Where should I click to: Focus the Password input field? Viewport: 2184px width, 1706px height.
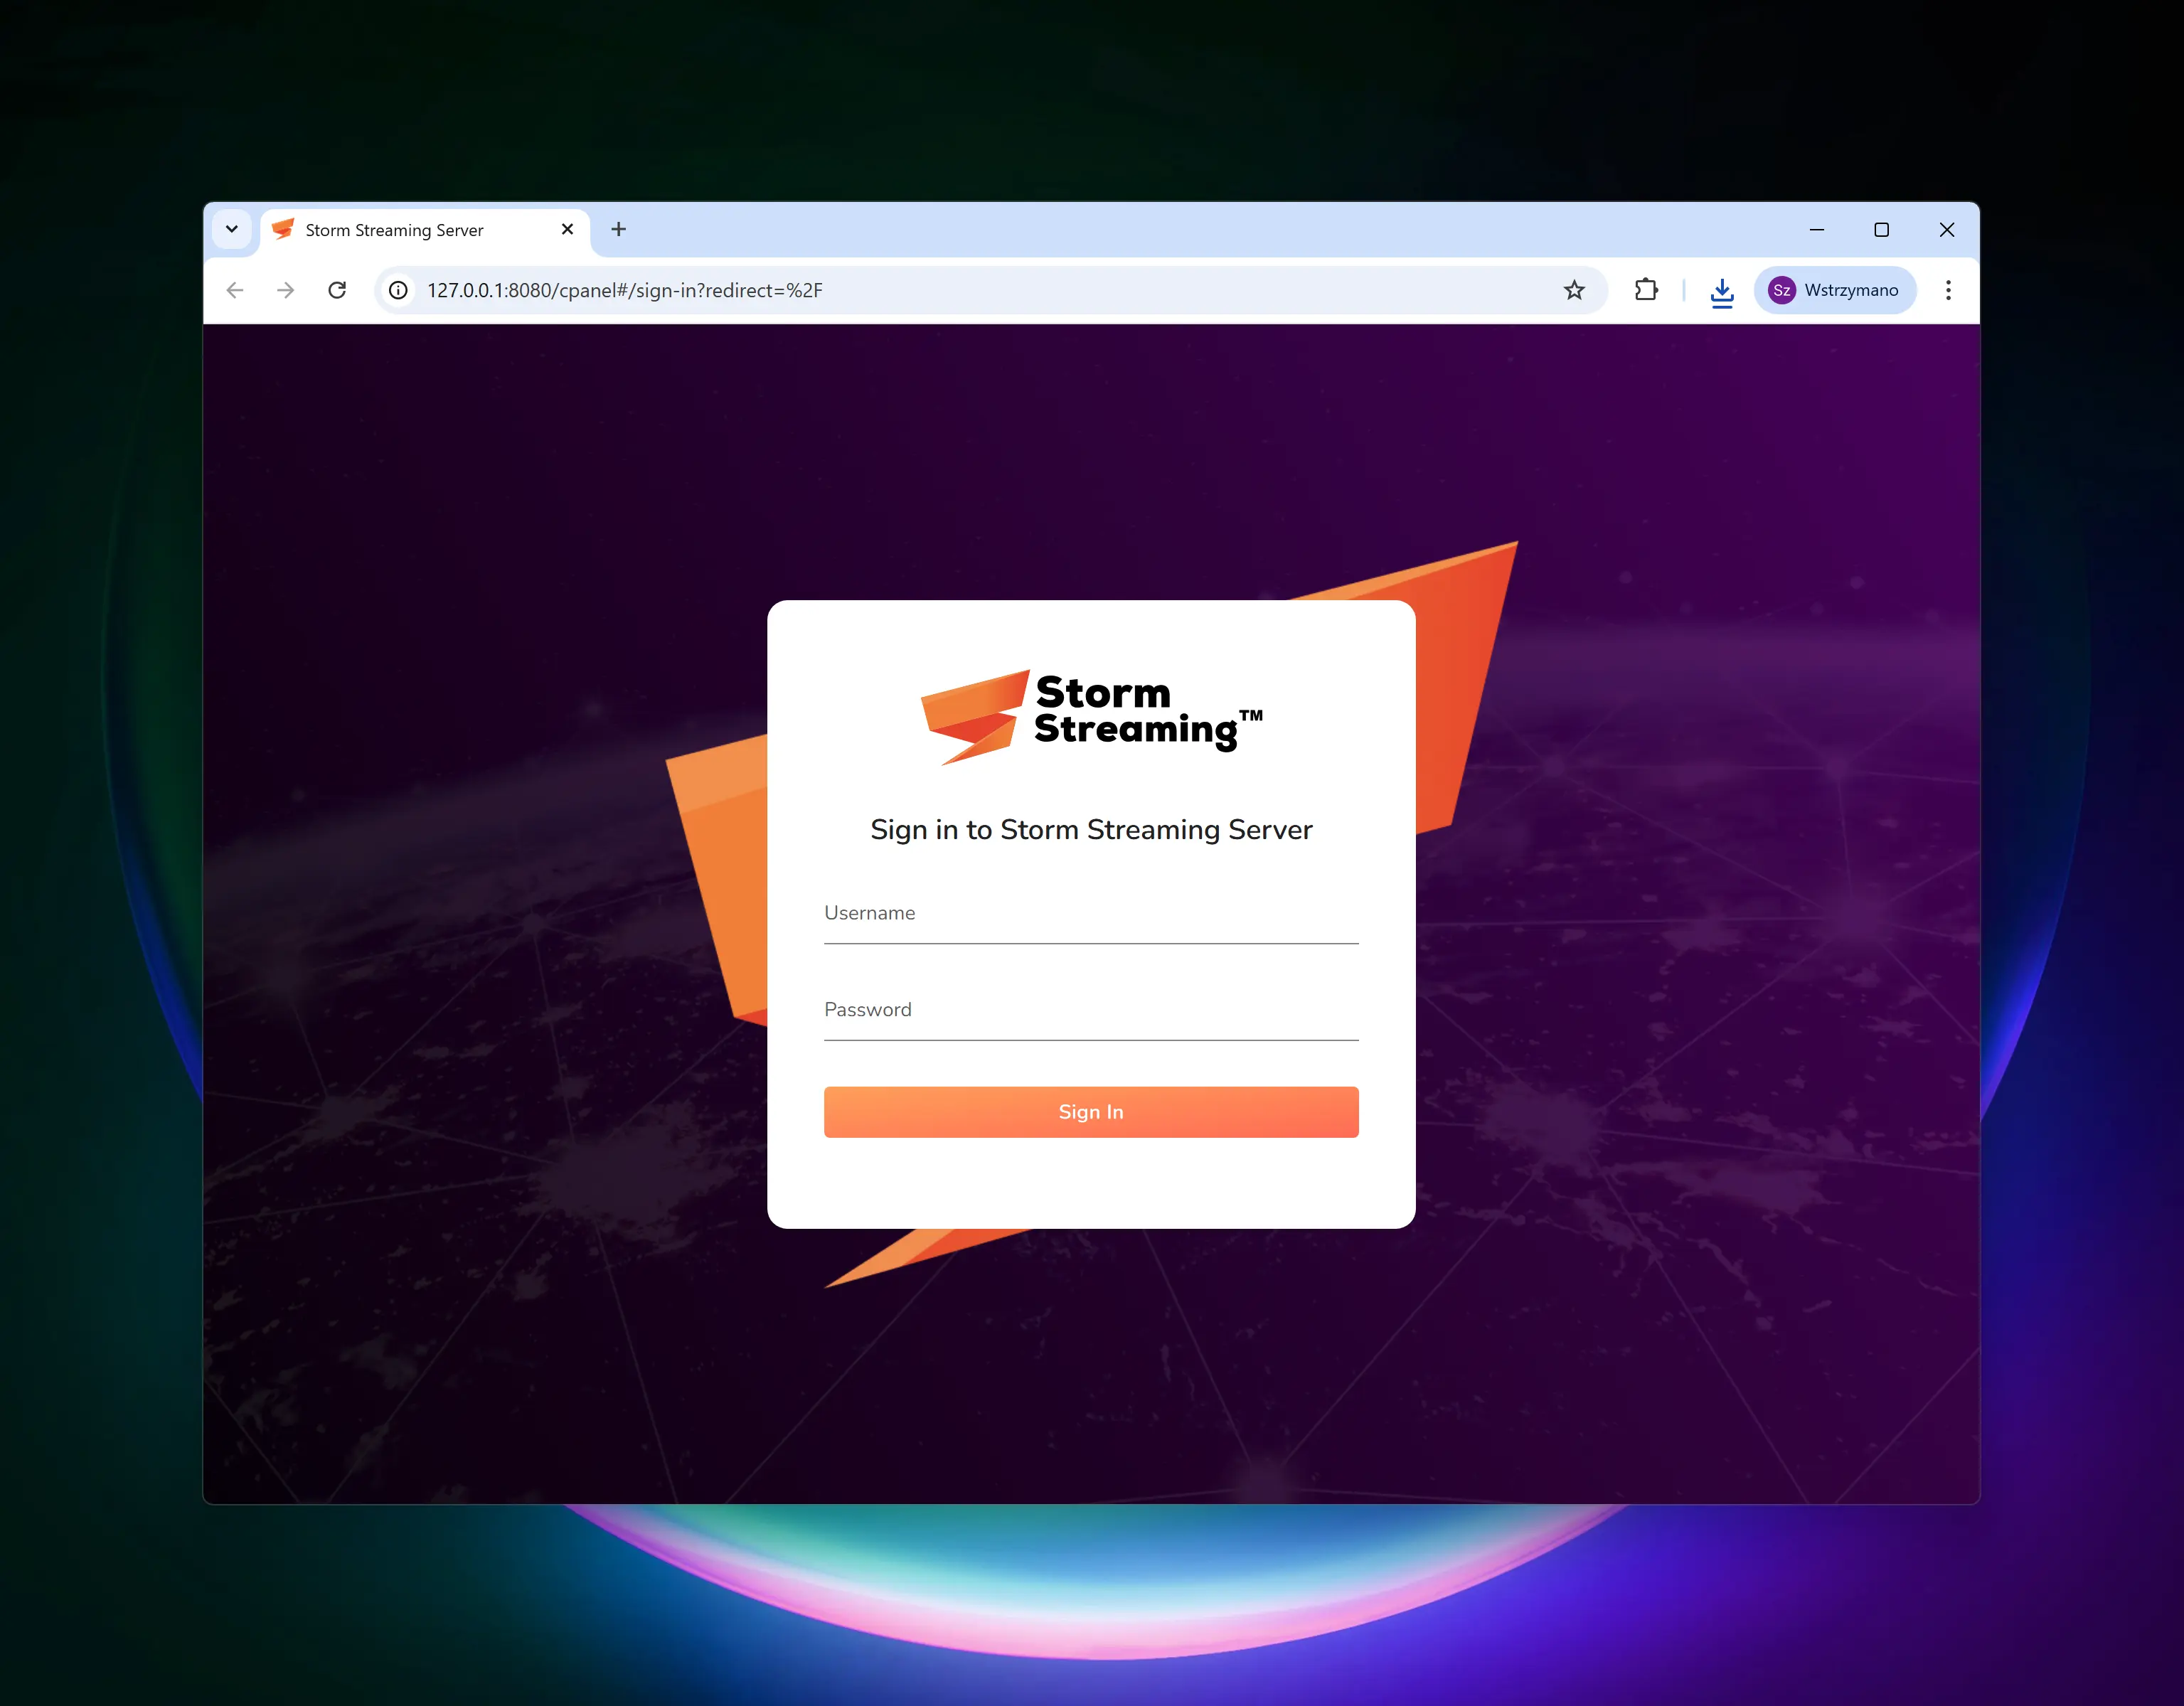(1090, 1012)
